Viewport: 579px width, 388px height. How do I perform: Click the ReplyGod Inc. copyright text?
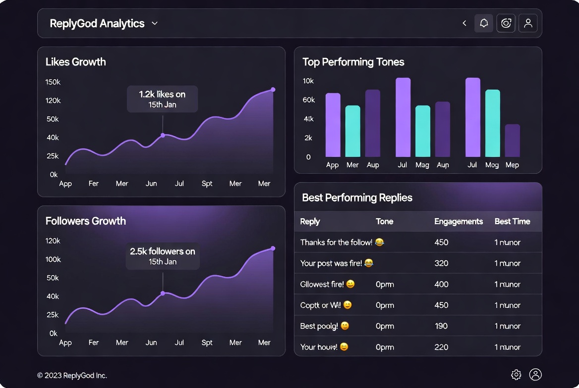(x=72, y=376)
